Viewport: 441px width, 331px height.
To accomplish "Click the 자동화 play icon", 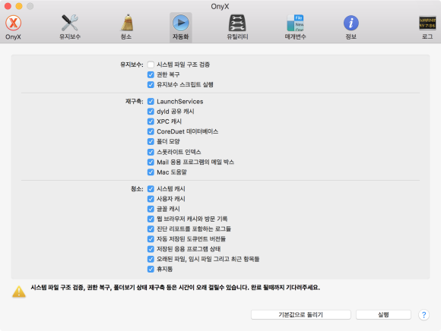I will point(180,23).
